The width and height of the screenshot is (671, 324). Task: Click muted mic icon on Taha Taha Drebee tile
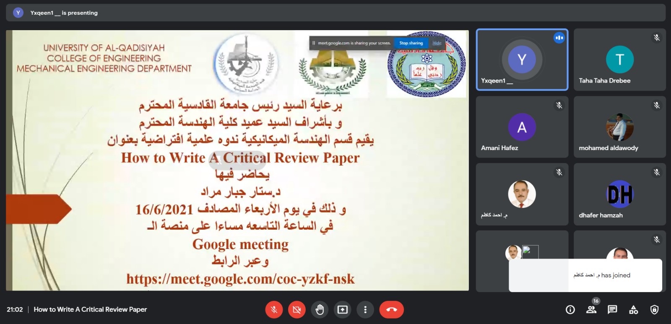657,38
